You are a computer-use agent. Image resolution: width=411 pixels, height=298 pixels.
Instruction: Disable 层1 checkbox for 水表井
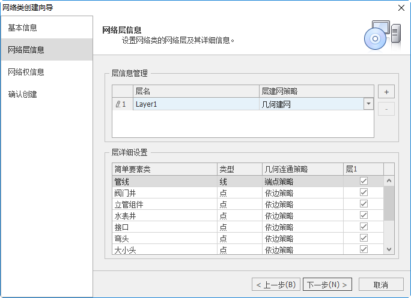point(364,215)
